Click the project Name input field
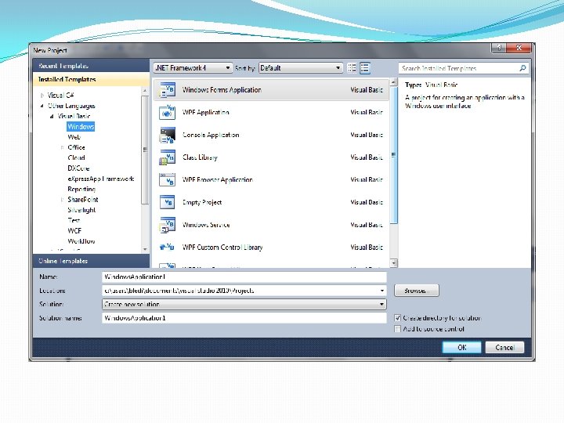564x423 pixels. click(x=244, y=277)
